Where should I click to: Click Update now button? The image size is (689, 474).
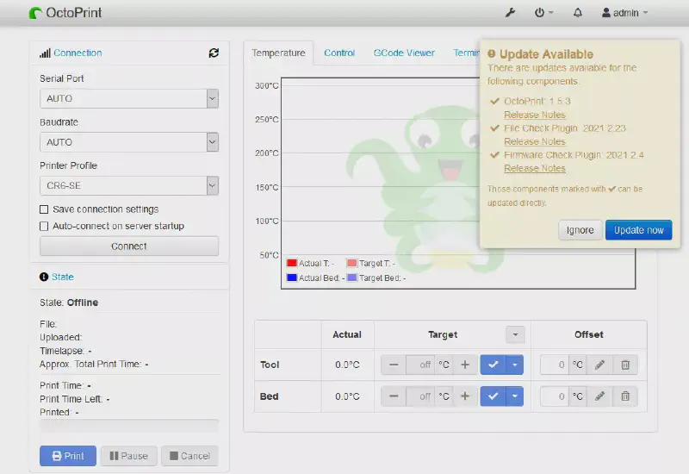[x=639, y=230]
